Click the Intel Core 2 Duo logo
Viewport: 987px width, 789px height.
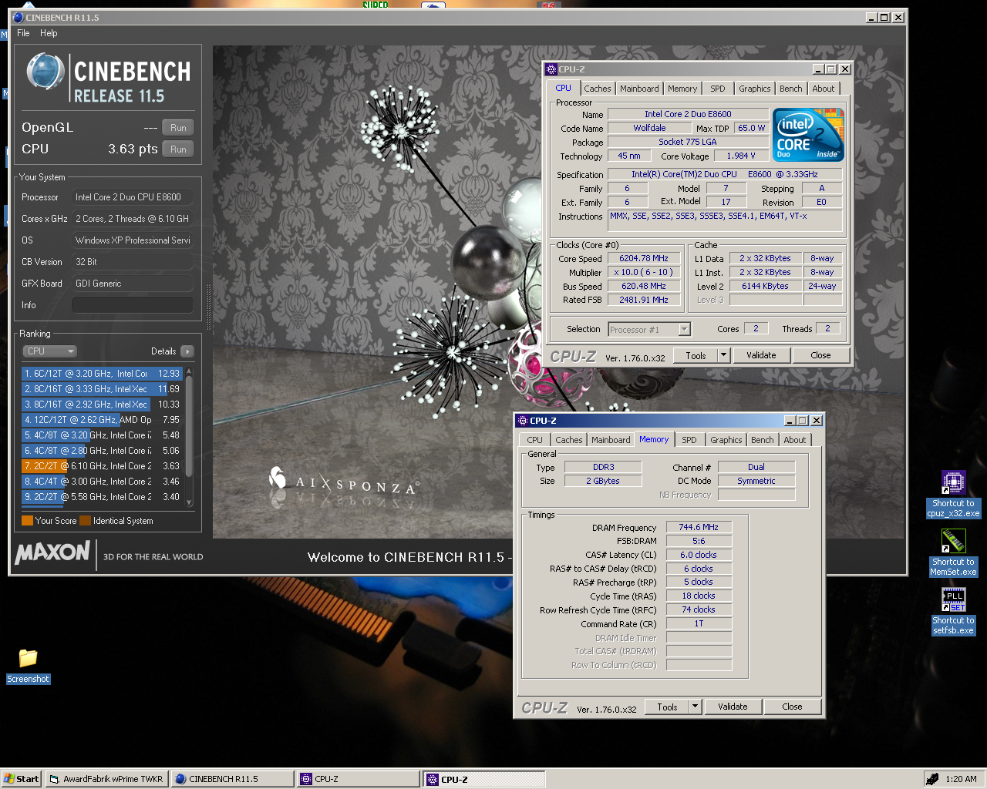point(809,135)
